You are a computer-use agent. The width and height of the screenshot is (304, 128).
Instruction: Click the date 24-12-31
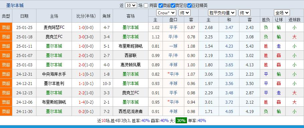tap(24, 74)
